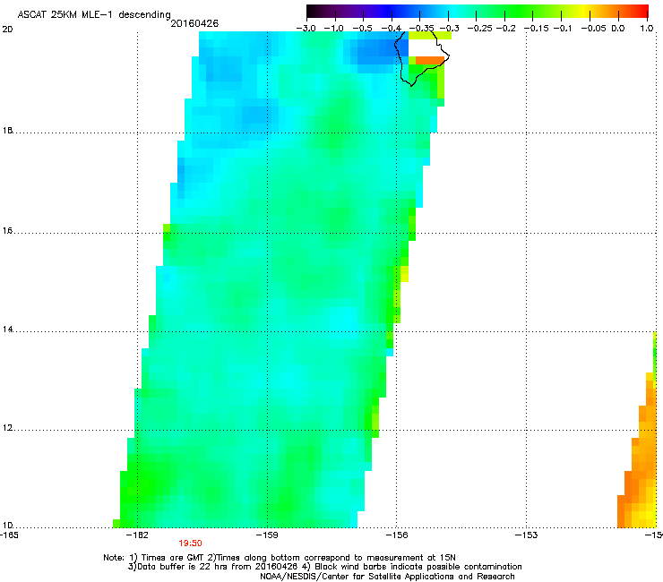The height and width of the screenshot is (582, 663).
Task: Click the latitude label 16
Action: tap(7, 231)
